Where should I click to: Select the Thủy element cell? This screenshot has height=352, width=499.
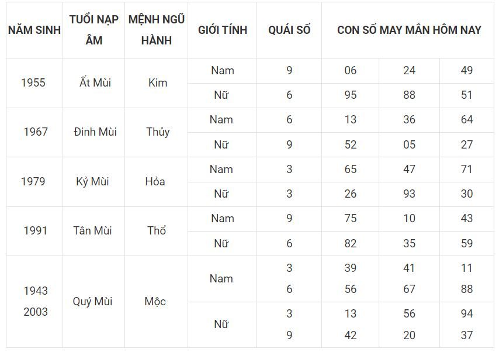[156, 132]
